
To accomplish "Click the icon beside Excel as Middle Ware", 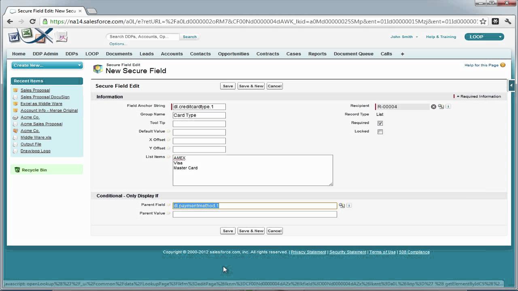I will [x=16, y=104].
